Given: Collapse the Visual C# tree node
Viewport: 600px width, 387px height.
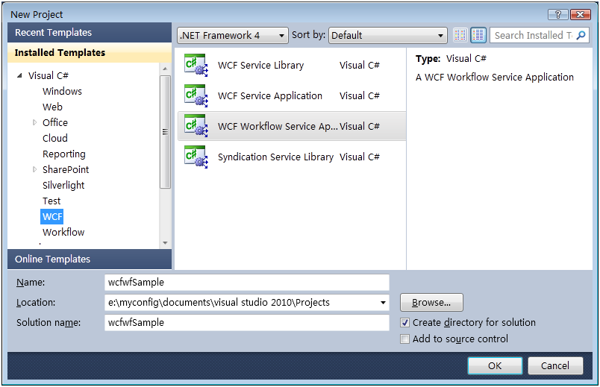Looking at the screenshot, I should click(x=19, y=76).
